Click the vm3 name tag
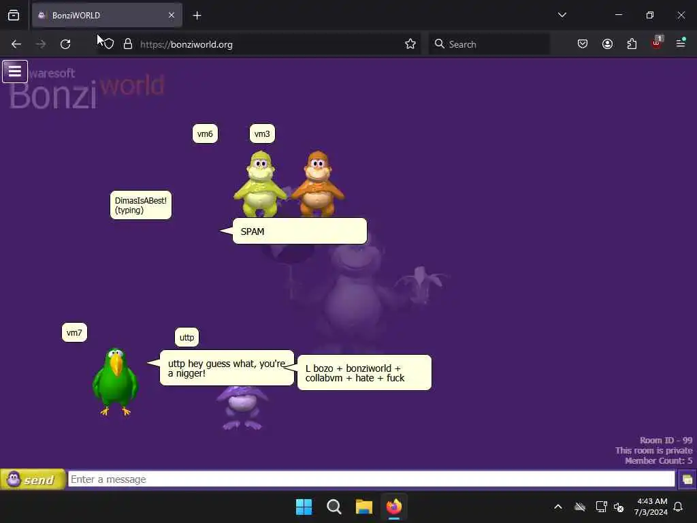The image size is (697, 523). (262, 134)
